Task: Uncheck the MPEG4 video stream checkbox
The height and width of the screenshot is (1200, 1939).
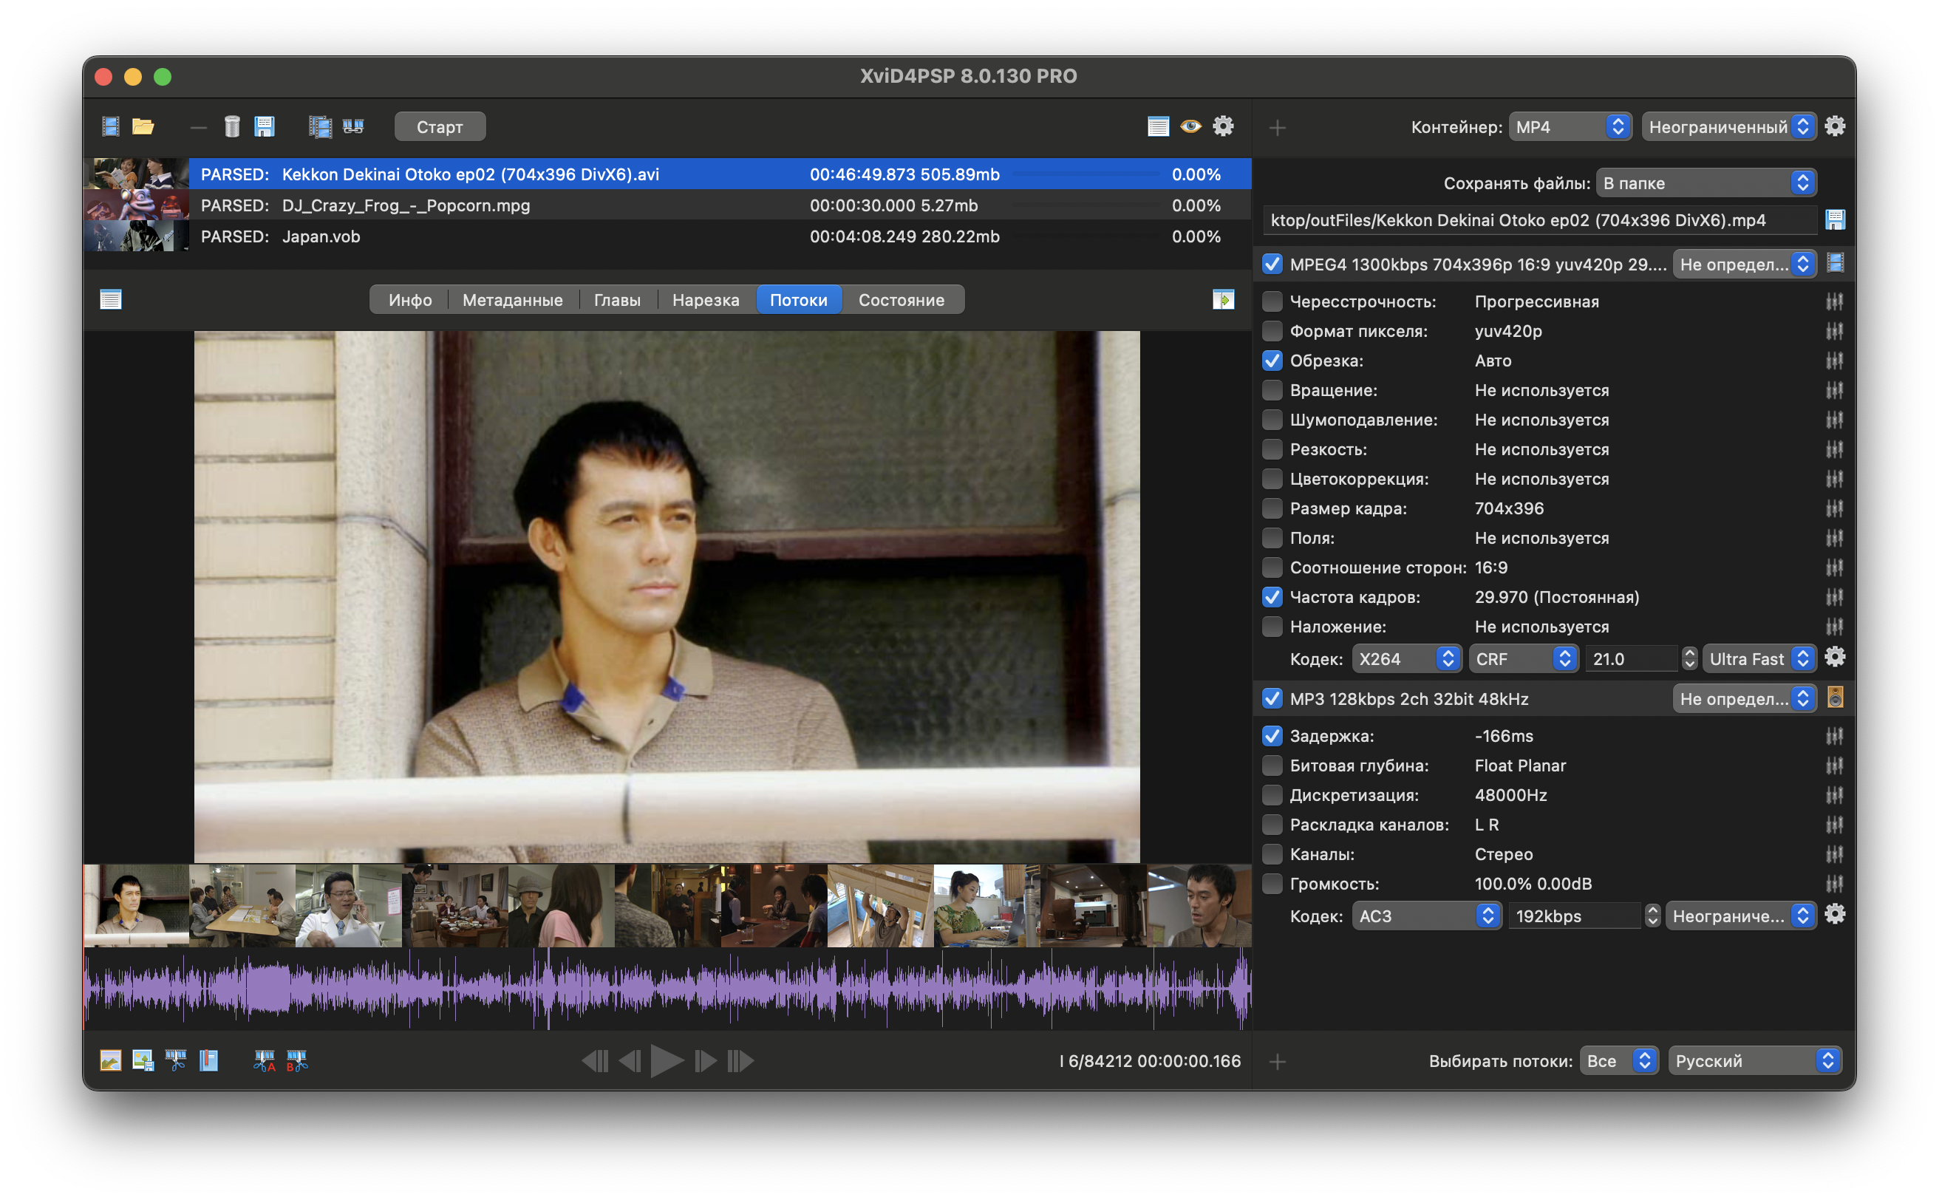Action: (x=1272, y=265)
